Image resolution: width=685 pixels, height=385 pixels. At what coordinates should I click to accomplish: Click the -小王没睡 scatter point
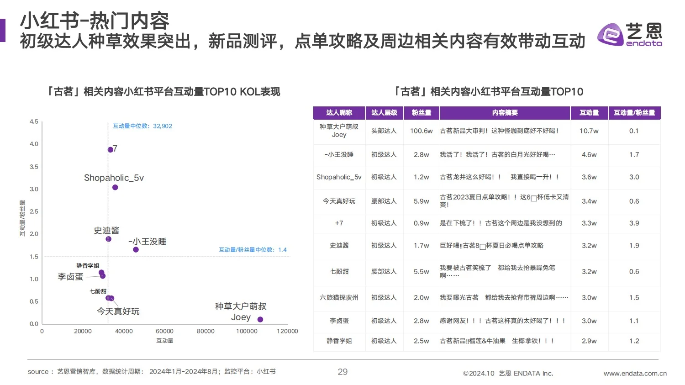[136, 249]
